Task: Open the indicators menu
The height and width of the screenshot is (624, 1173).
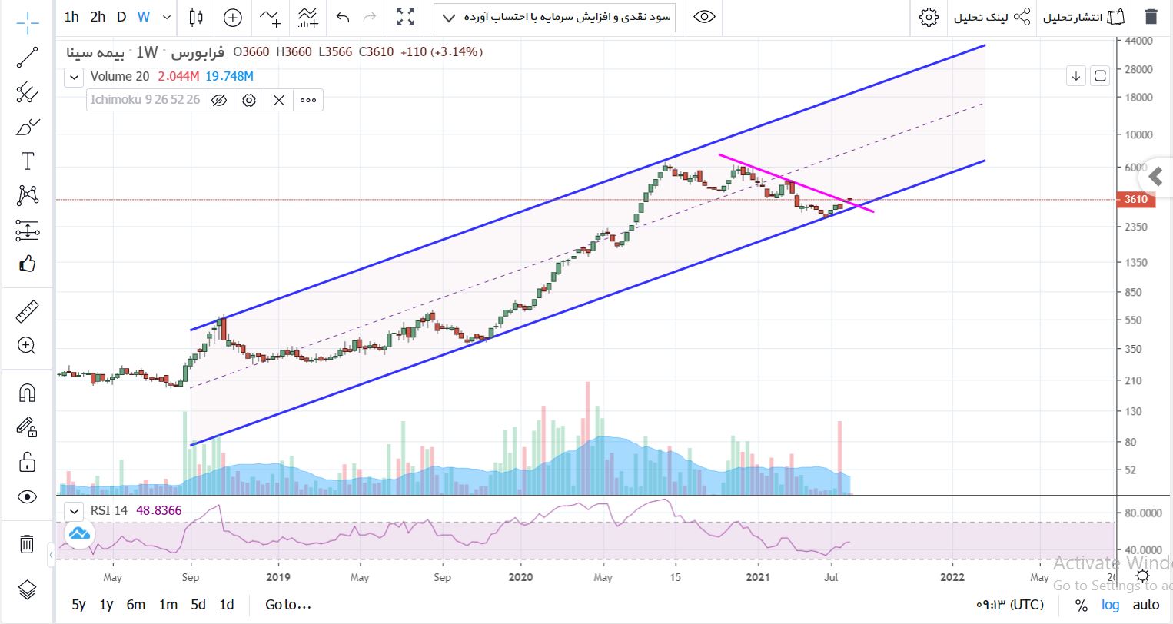Action: coord(271,17)
